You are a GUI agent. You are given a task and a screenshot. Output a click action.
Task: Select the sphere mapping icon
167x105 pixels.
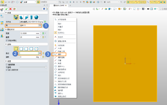[36, 17]
